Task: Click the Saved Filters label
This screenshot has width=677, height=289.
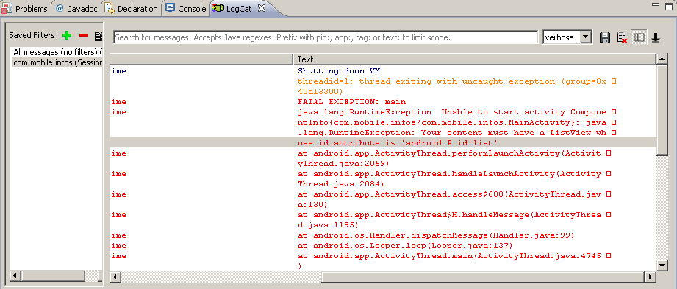Action: tap(32, 36)
